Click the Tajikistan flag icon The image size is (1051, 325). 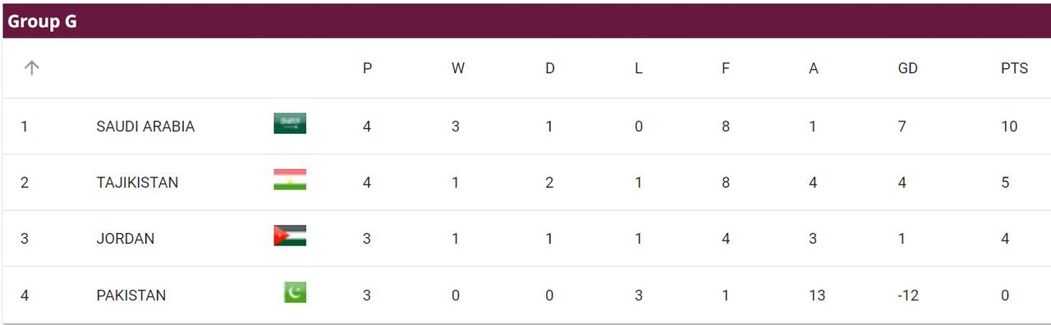290,180
